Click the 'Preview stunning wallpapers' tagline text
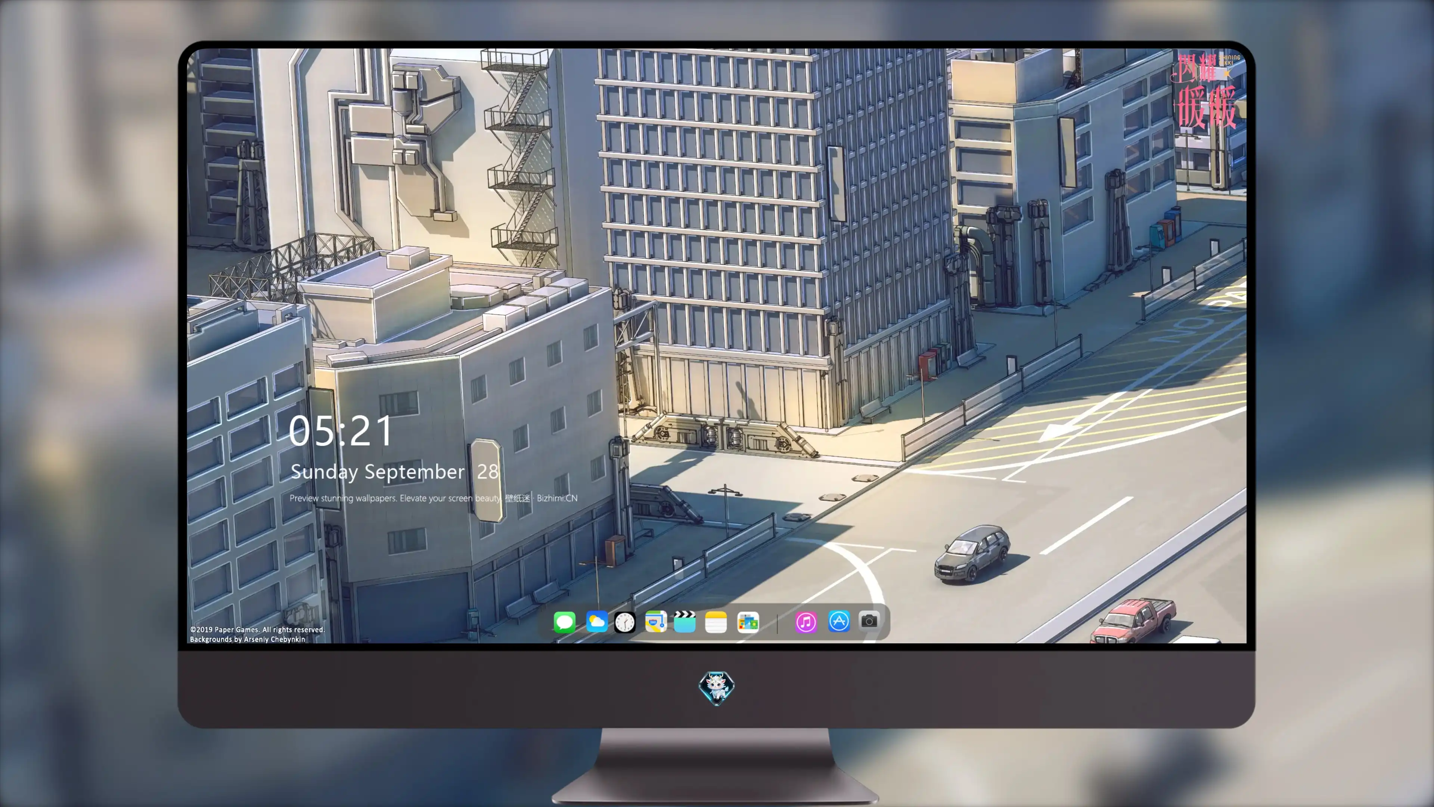 click(x=434, y=498)
